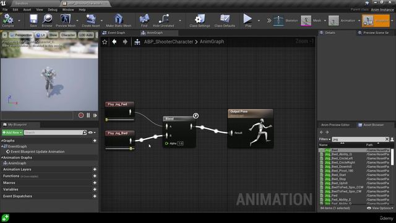Click the Preview Mesh toolbar icon
This screenshot has height=223, width=396.
(x=66, y=20)
